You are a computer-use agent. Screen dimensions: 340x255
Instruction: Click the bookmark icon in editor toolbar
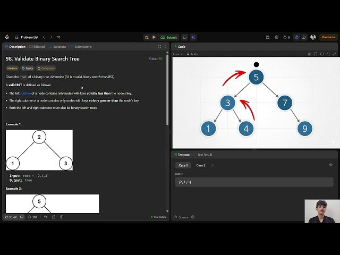pyautogui.click(x=316, y=54)
